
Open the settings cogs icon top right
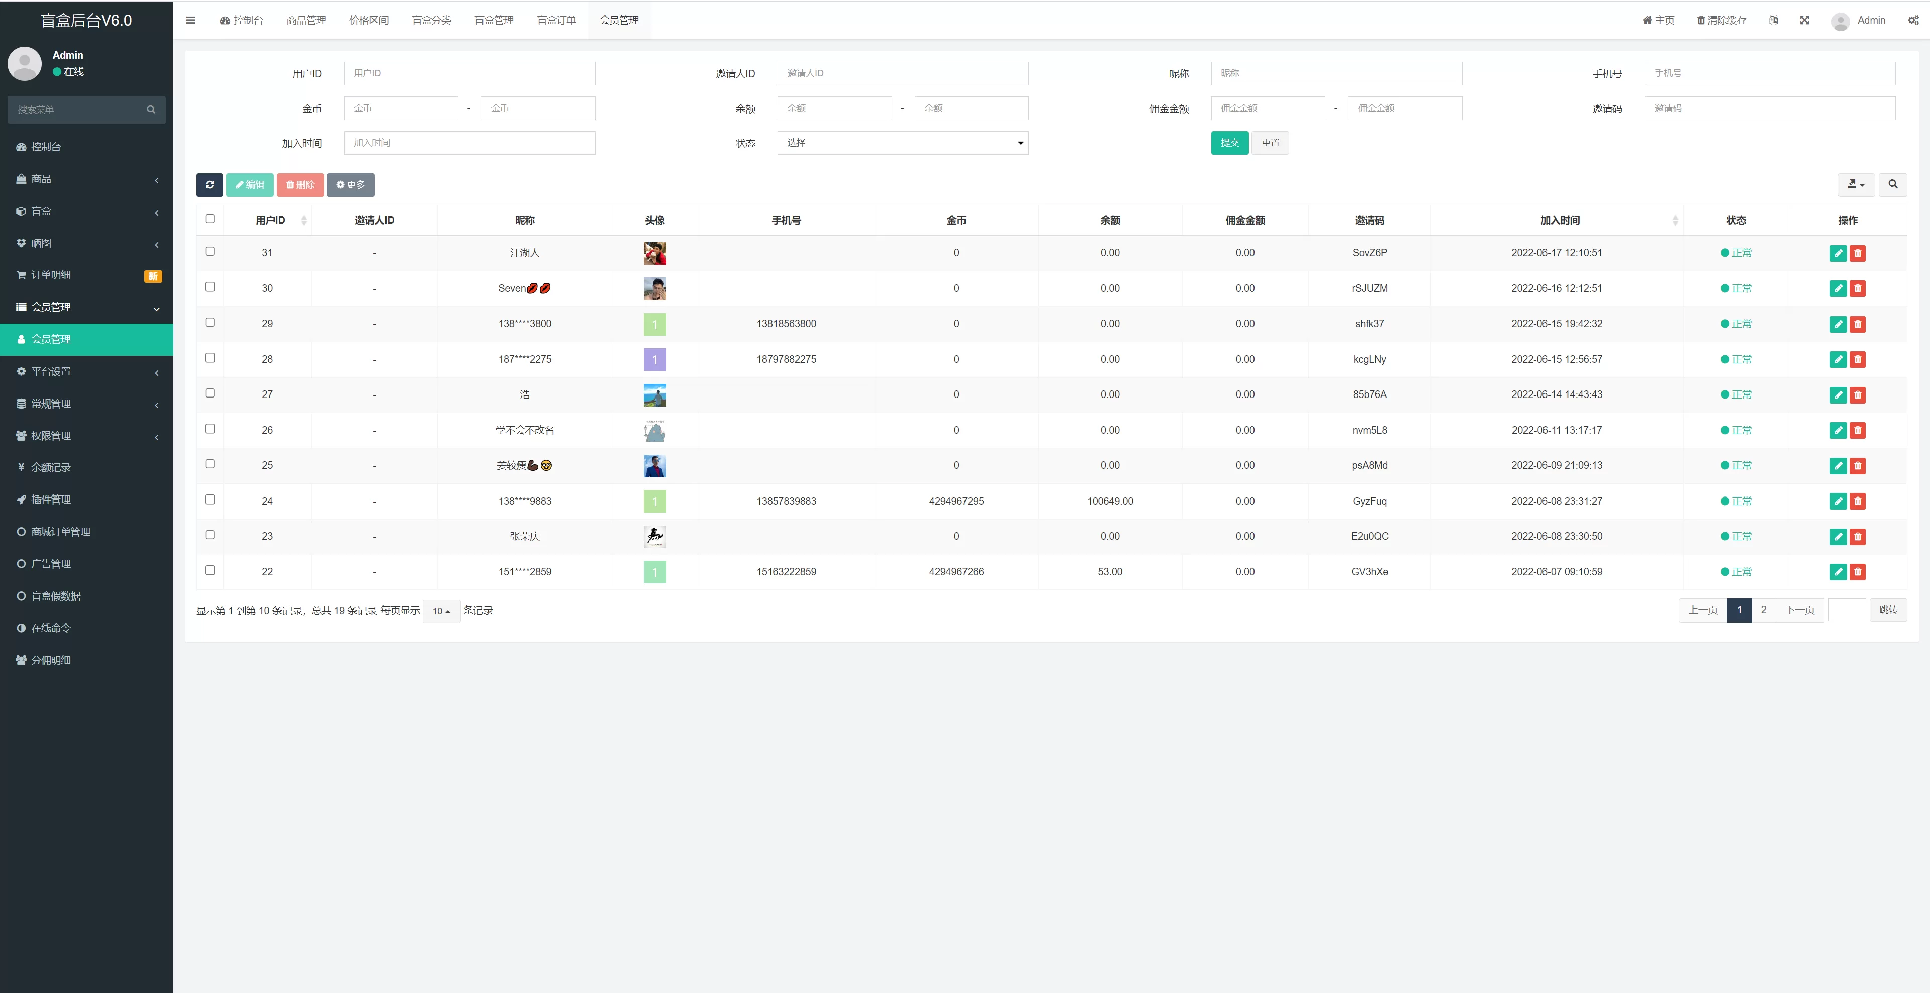click(x=1913, y=20)
